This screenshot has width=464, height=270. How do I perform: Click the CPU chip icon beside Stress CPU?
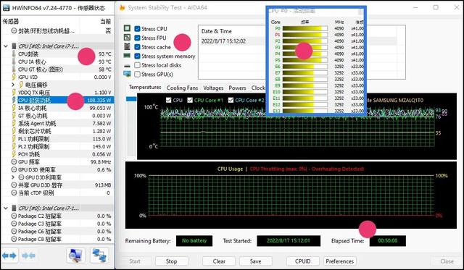point(128,28)
